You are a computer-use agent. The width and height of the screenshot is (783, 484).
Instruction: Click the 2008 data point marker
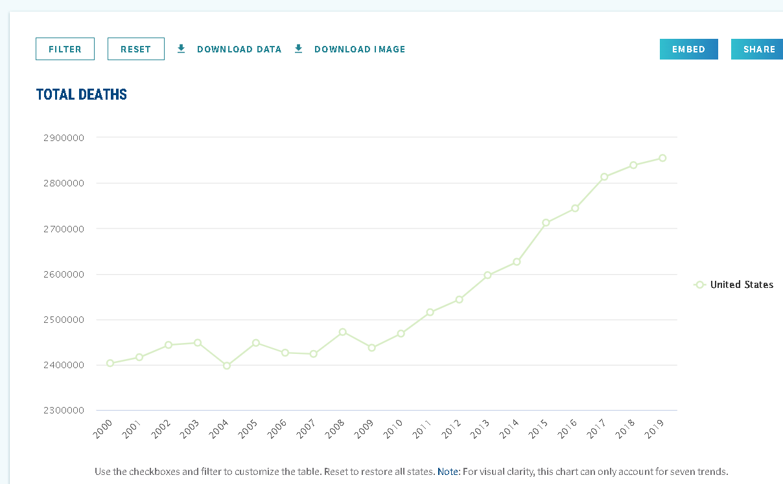click(x=343, y=332)
